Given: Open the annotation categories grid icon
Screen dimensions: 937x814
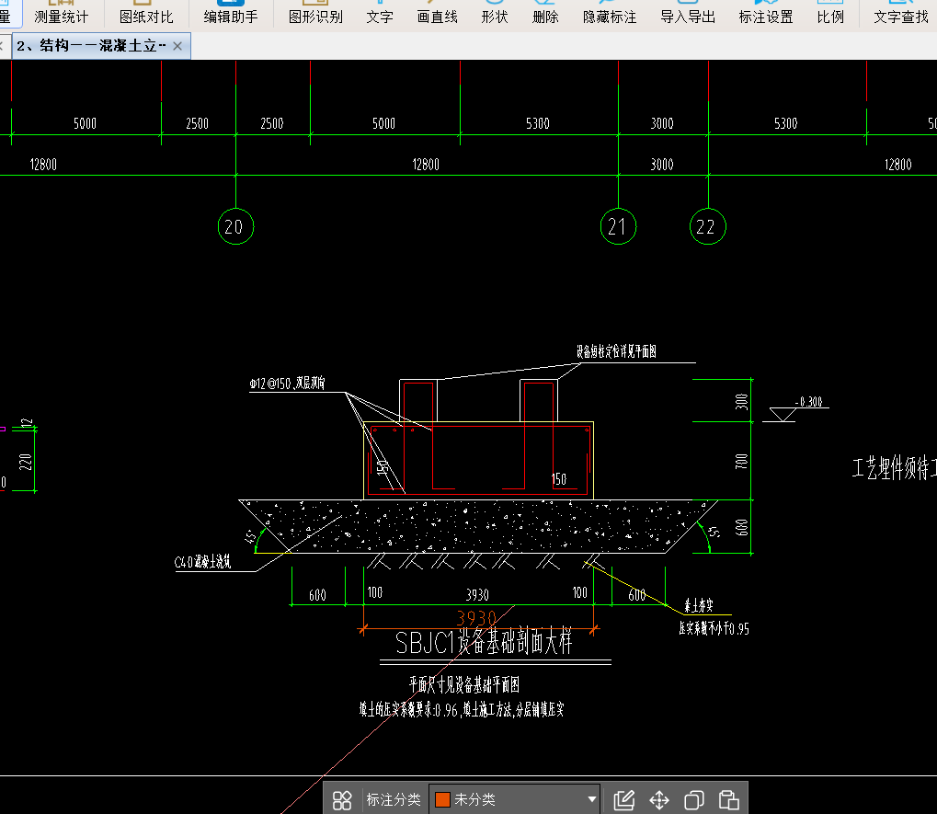Looking at the screenshot, I should pos(342,799).
